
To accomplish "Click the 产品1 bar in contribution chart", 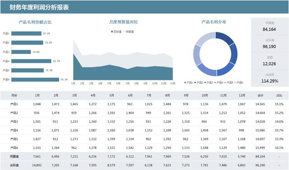I will point(26,33).
